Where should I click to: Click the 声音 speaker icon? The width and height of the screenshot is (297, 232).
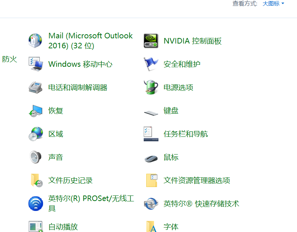(x=36, y=157)
